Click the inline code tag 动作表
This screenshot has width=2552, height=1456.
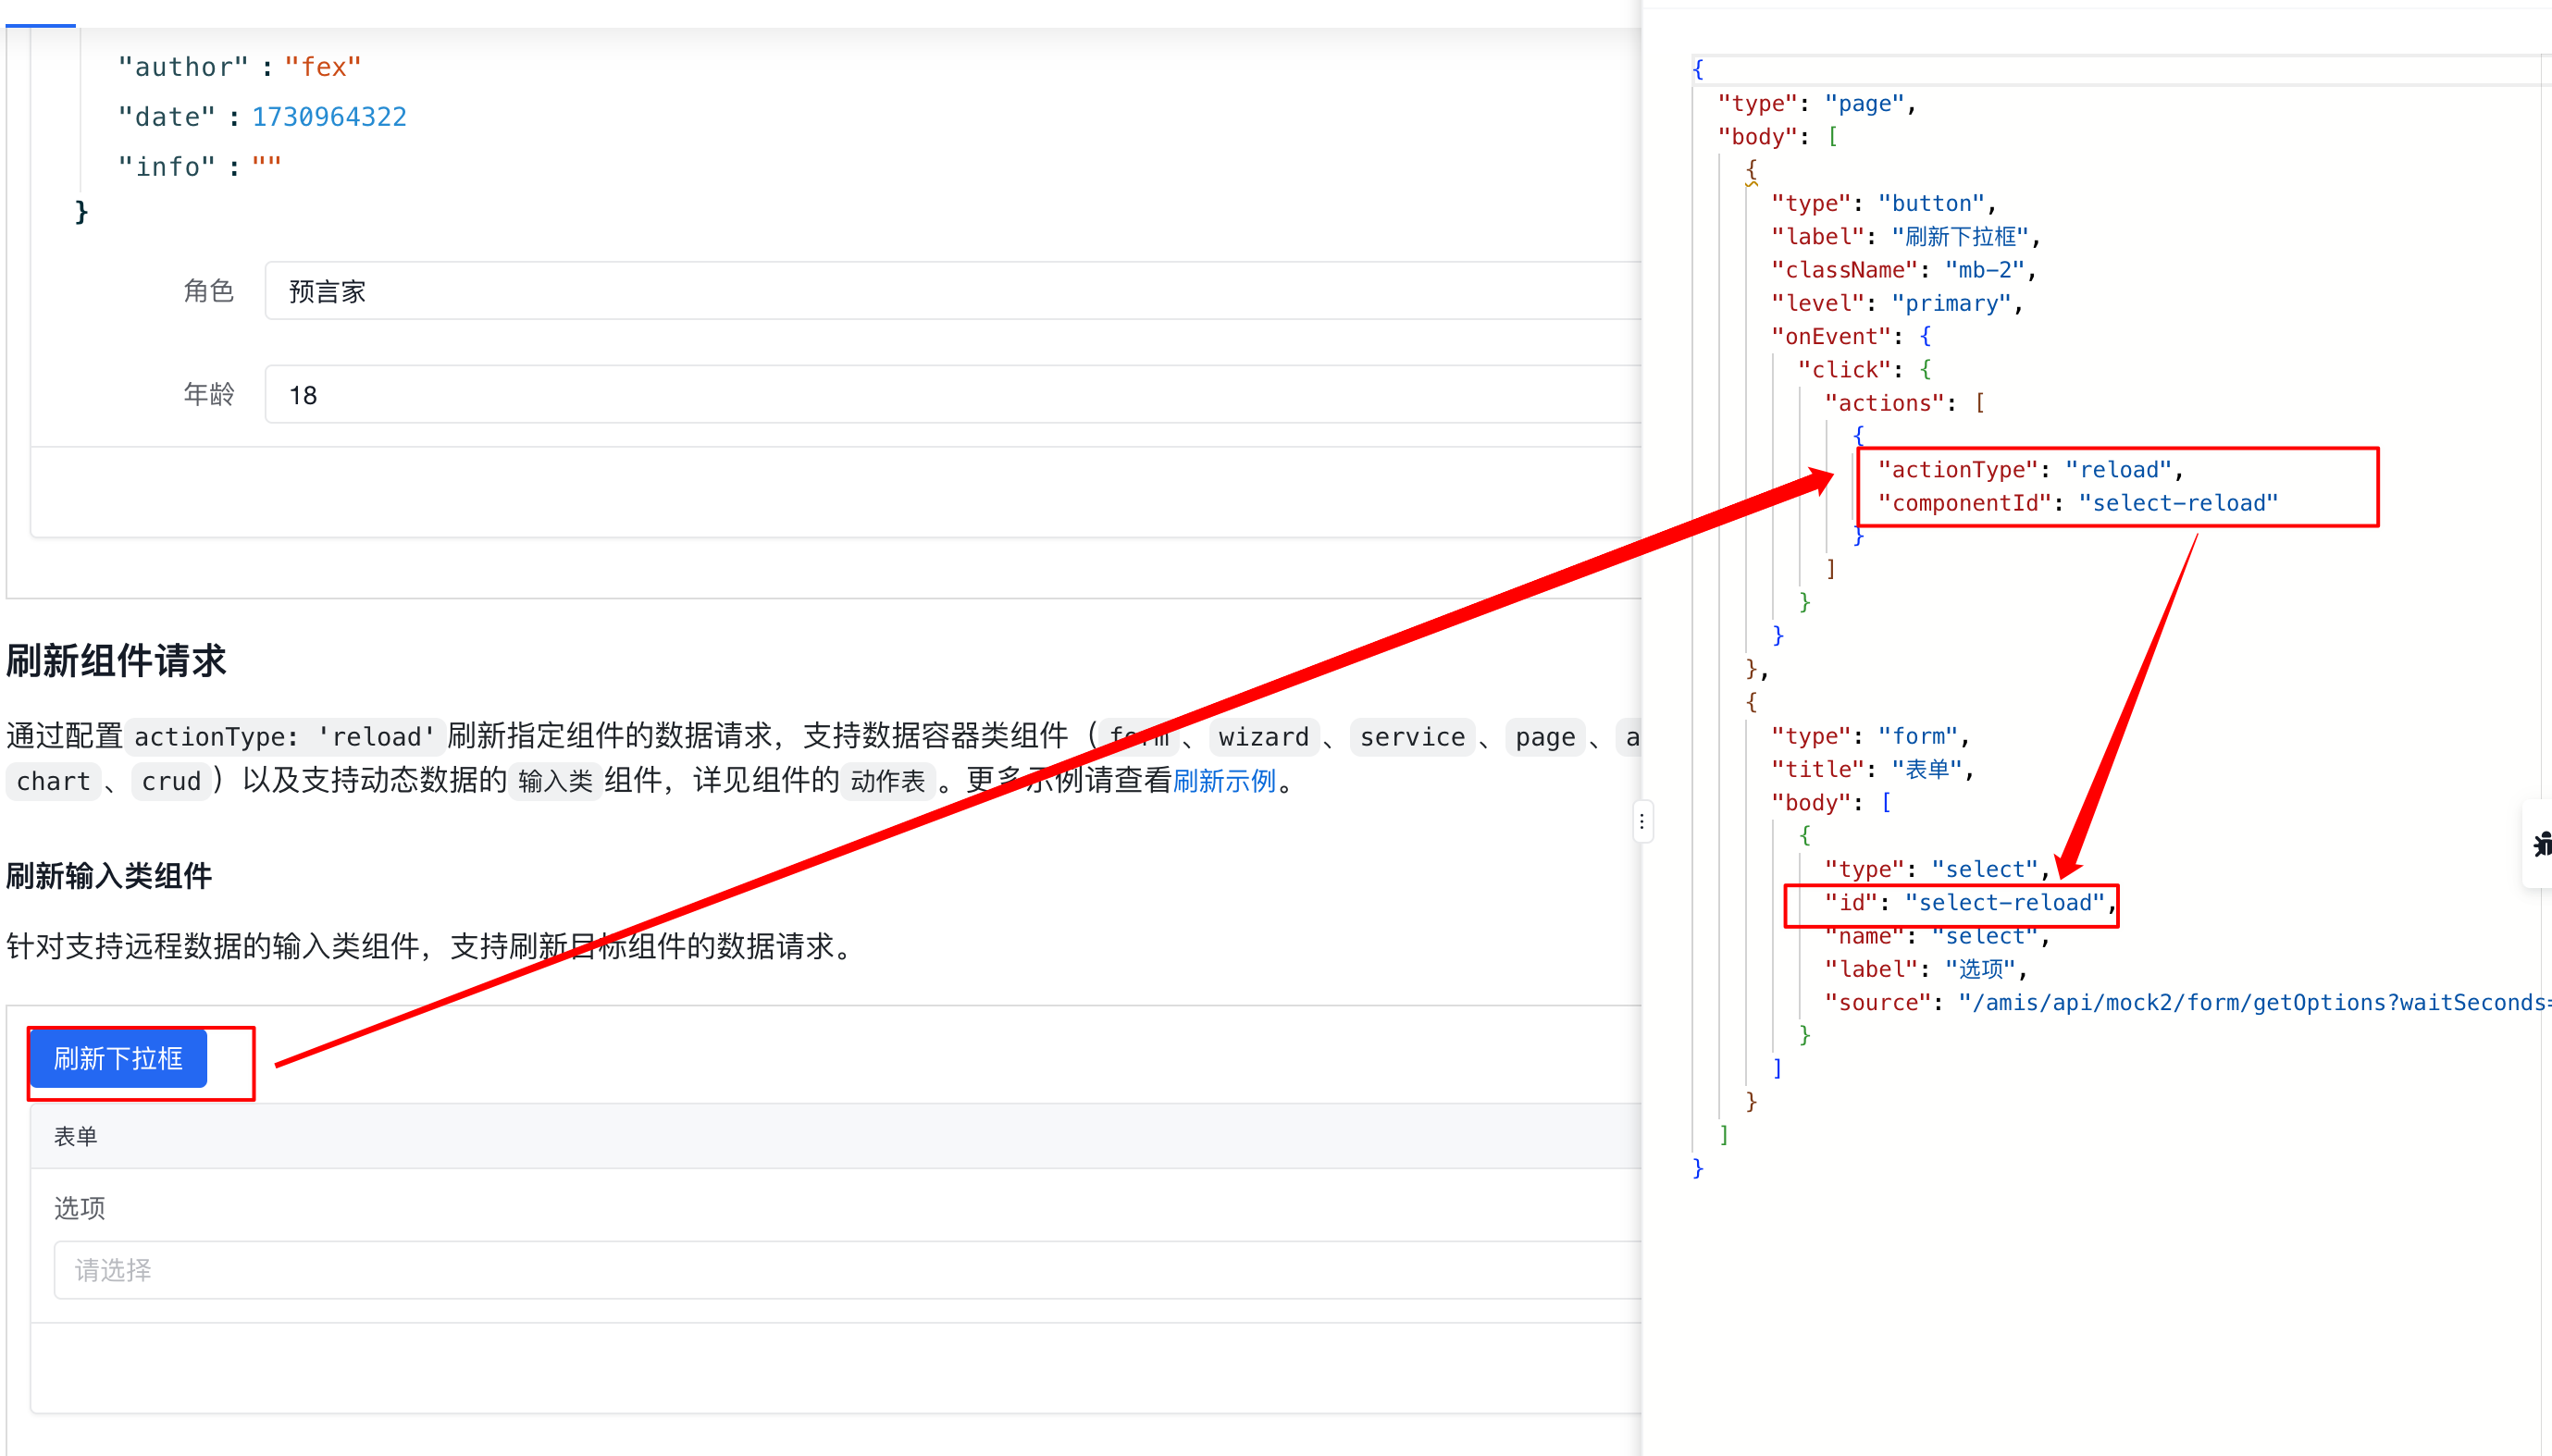pos(888,781)
